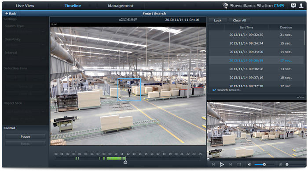This screenshot has height=171, width=308.
Task: Skip to next clip with skip-forward icon
Action: (231, 164)
